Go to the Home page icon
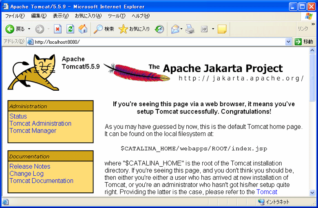318x208 pixels. click(83, 29)
